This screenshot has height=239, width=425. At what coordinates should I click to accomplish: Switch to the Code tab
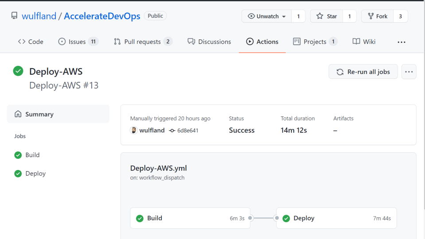tap(31, 42)
